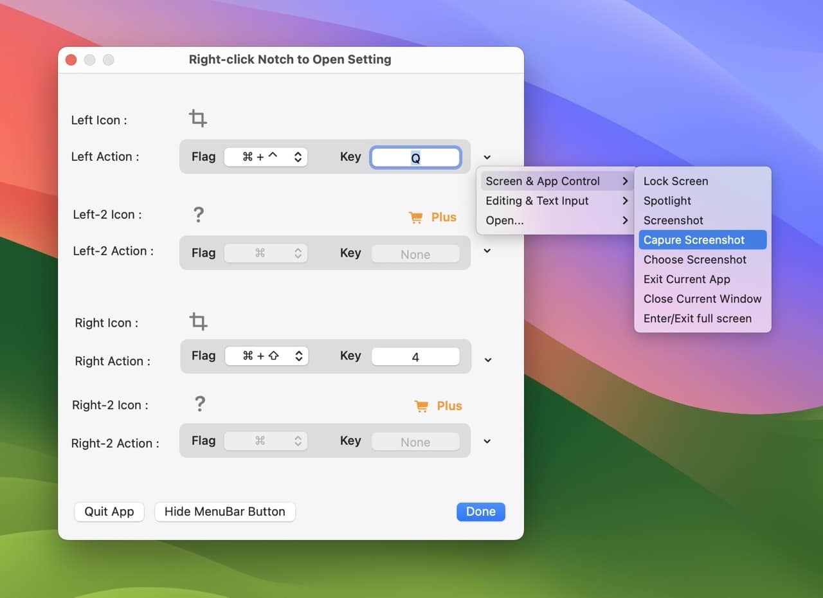
Task: Open the Editing & Text Input submenu
Action: click(557, 201)
